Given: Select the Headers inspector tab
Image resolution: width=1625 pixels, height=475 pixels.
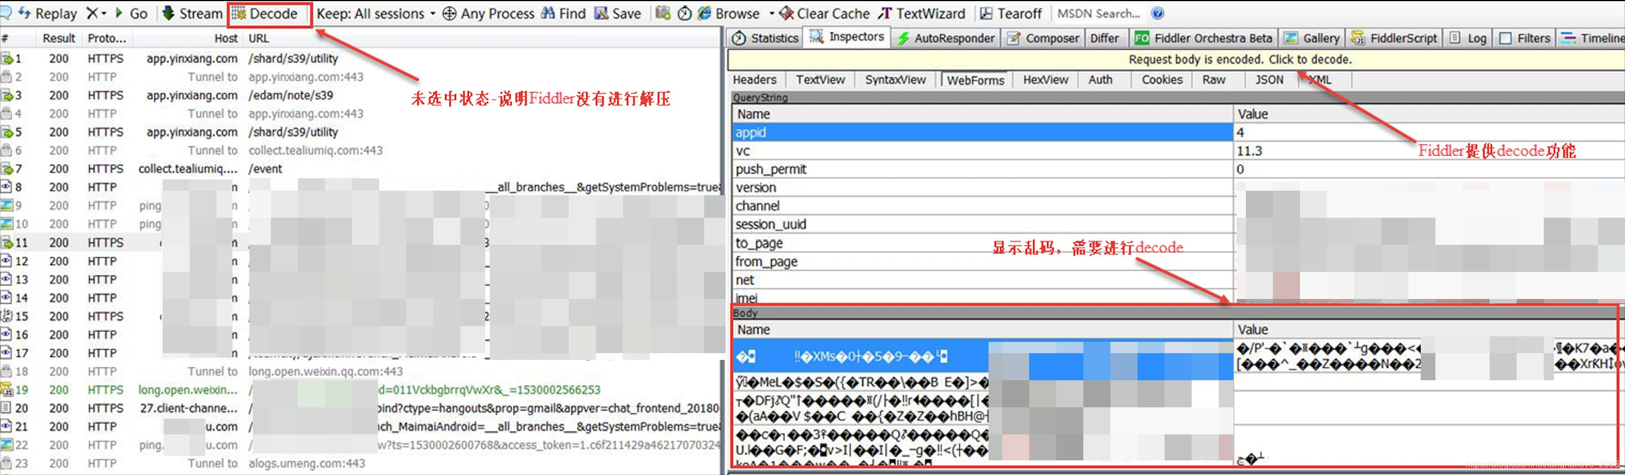Looking at the screenshot, I should pyautogui.click(x=754, y=80).
